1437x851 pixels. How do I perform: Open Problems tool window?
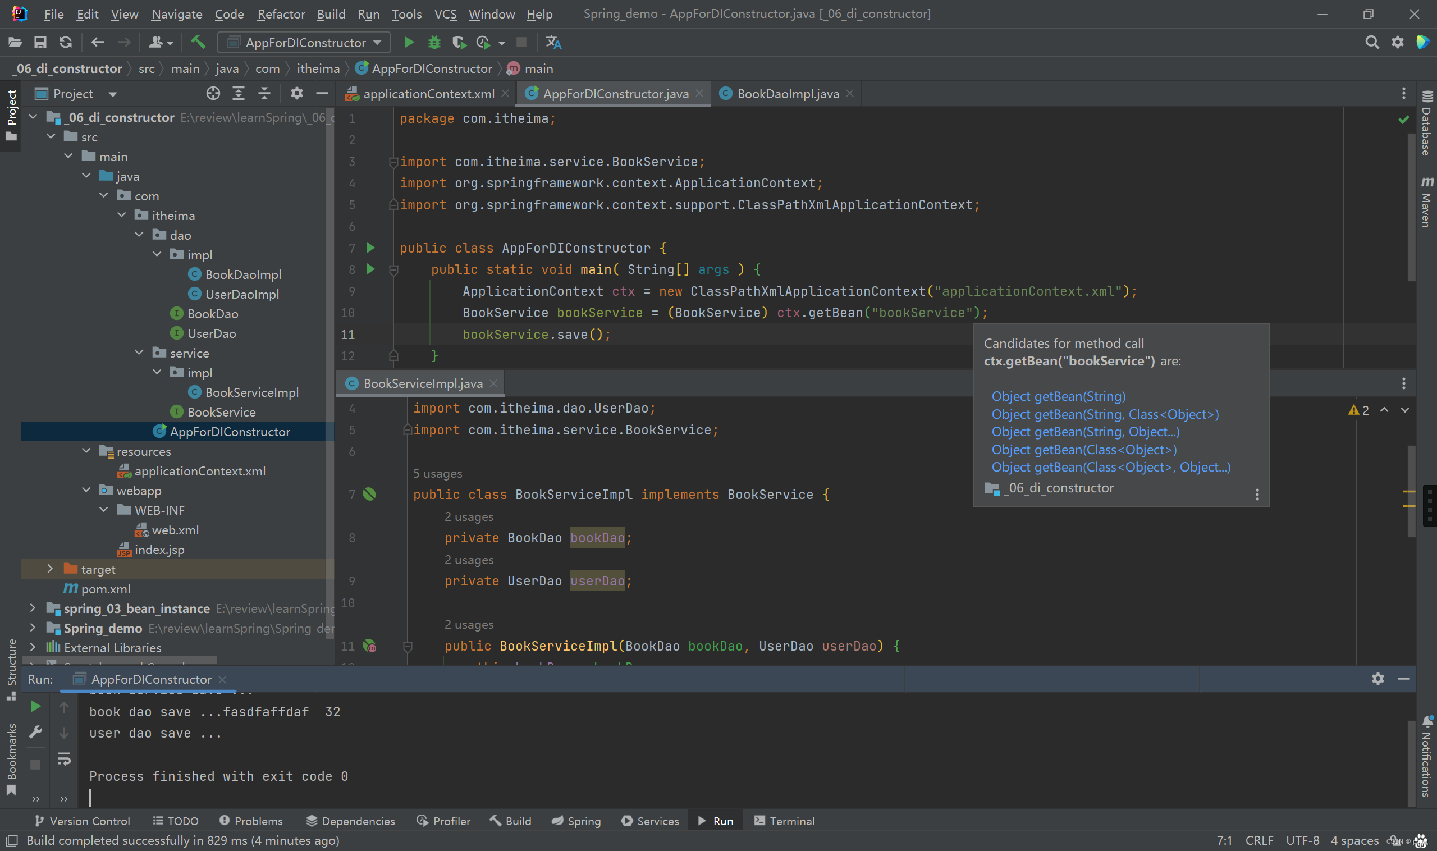click(x=251, y=821)
